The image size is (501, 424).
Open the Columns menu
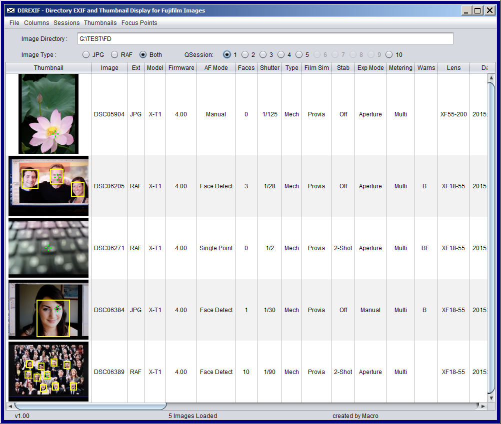[36, 23]
